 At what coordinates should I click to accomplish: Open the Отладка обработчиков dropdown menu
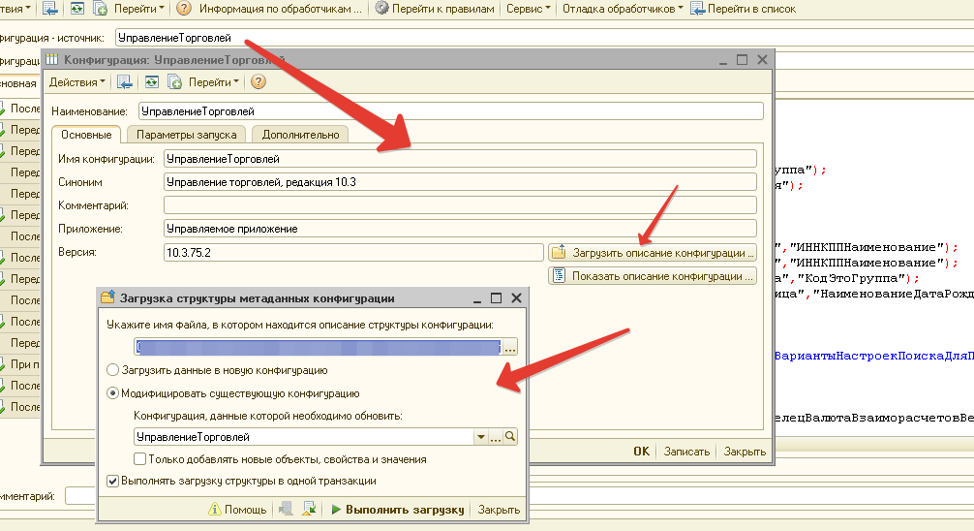tap(623, 9)
